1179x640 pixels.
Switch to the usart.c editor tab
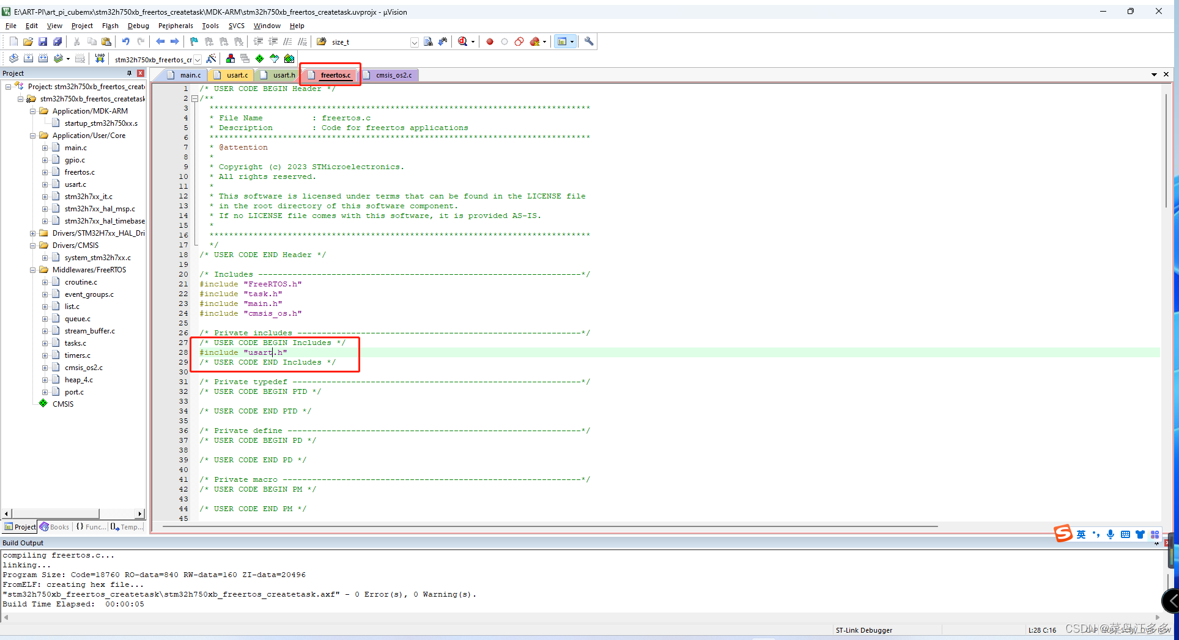(x=231, y=75)
